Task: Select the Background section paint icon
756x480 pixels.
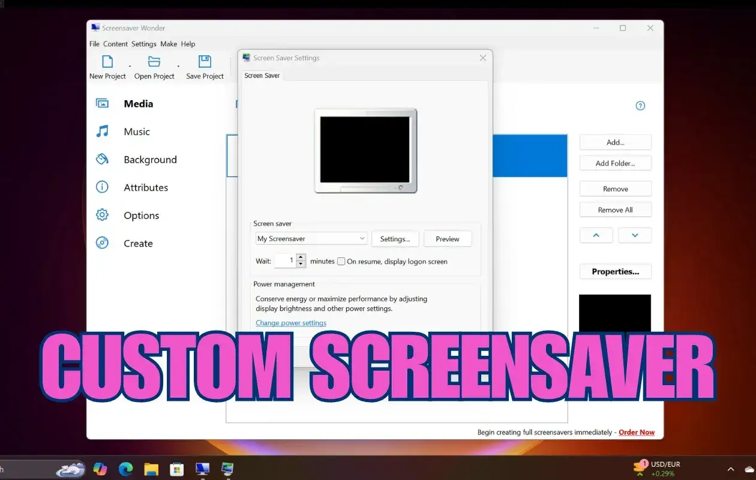Action: 103,159
